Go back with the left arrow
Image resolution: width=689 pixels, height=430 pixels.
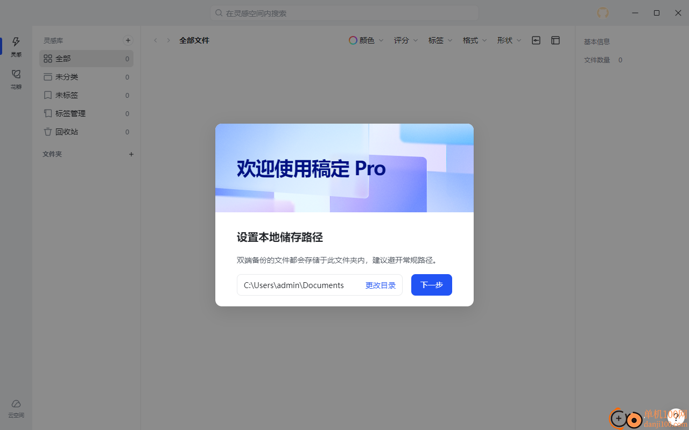tap(156, 40)
